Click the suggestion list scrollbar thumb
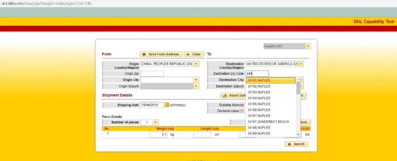 tap(298, 87)
